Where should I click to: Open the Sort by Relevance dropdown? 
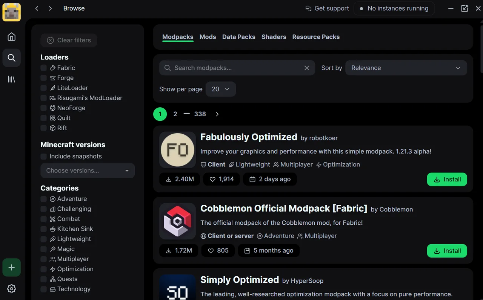click(406, 68)
